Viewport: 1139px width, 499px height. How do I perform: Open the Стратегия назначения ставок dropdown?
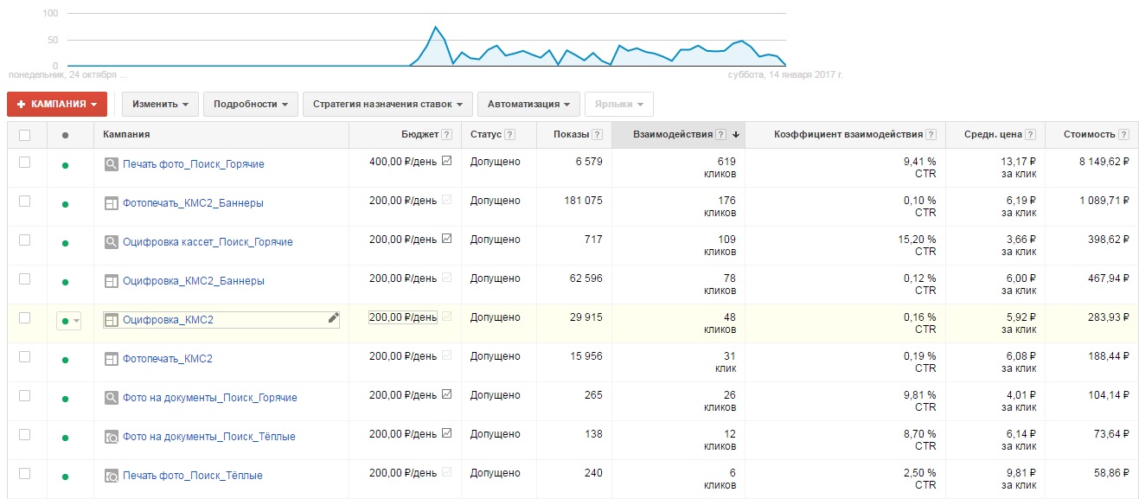pos(387,104)
